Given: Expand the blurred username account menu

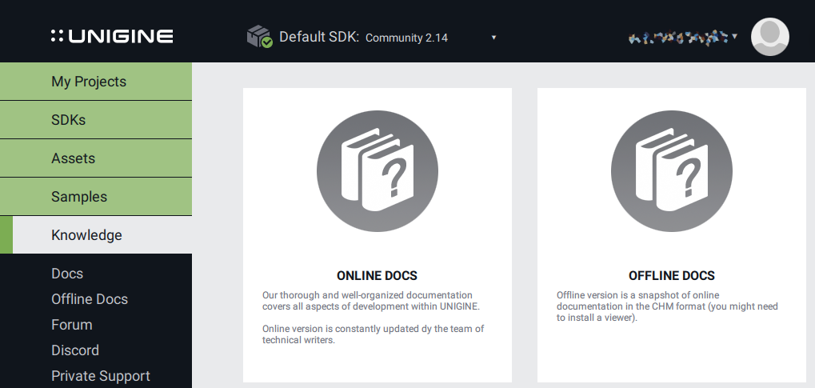Looking at the screenshot, I should [683, 37].
